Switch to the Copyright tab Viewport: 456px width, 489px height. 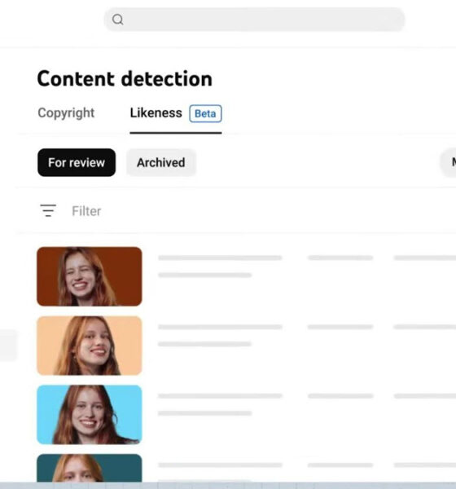point(66,113)
